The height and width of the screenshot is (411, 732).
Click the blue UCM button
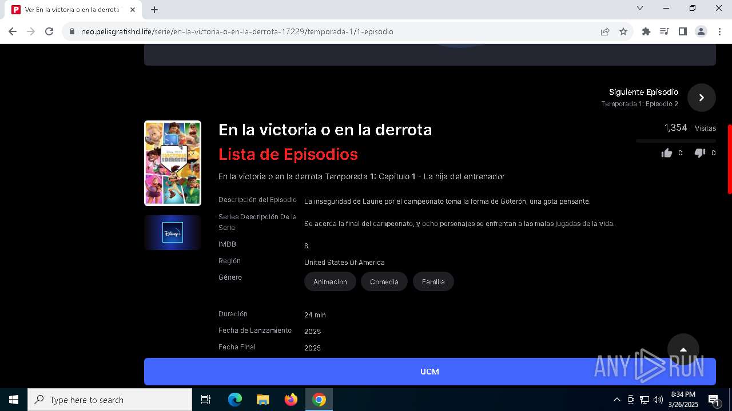pyautogui.click(x=430, y=372)
